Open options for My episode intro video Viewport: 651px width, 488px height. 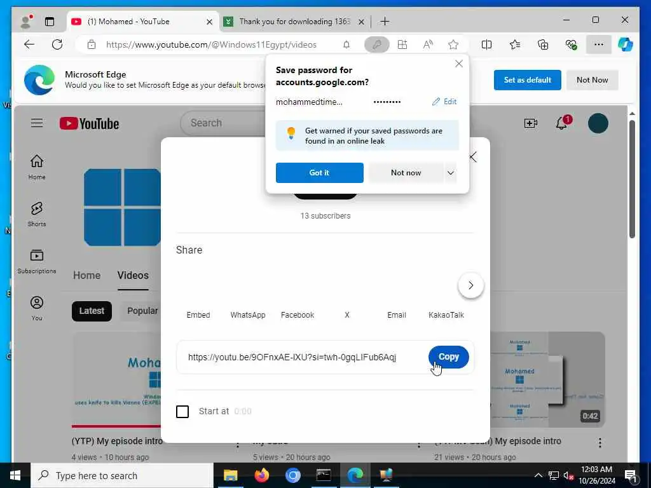600,443
